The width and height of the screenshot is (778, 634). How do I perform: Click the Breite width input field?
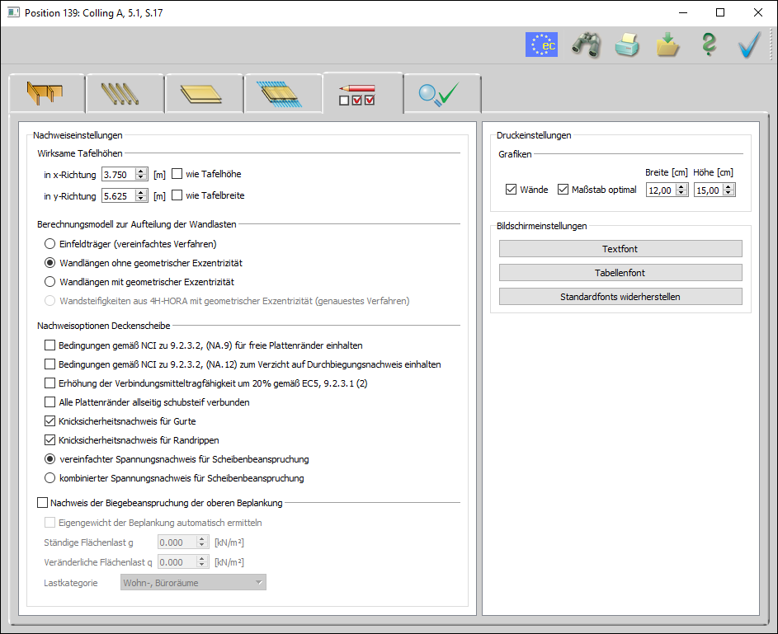click(660, 190)
